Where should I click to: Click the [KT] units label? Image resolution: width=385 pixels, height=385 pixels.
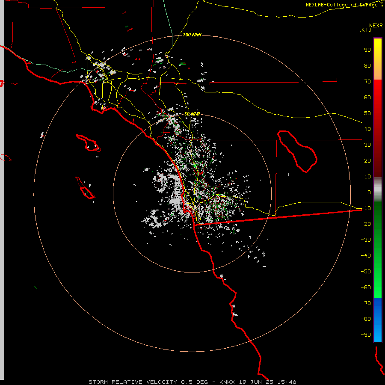click(x=365, y=30)
